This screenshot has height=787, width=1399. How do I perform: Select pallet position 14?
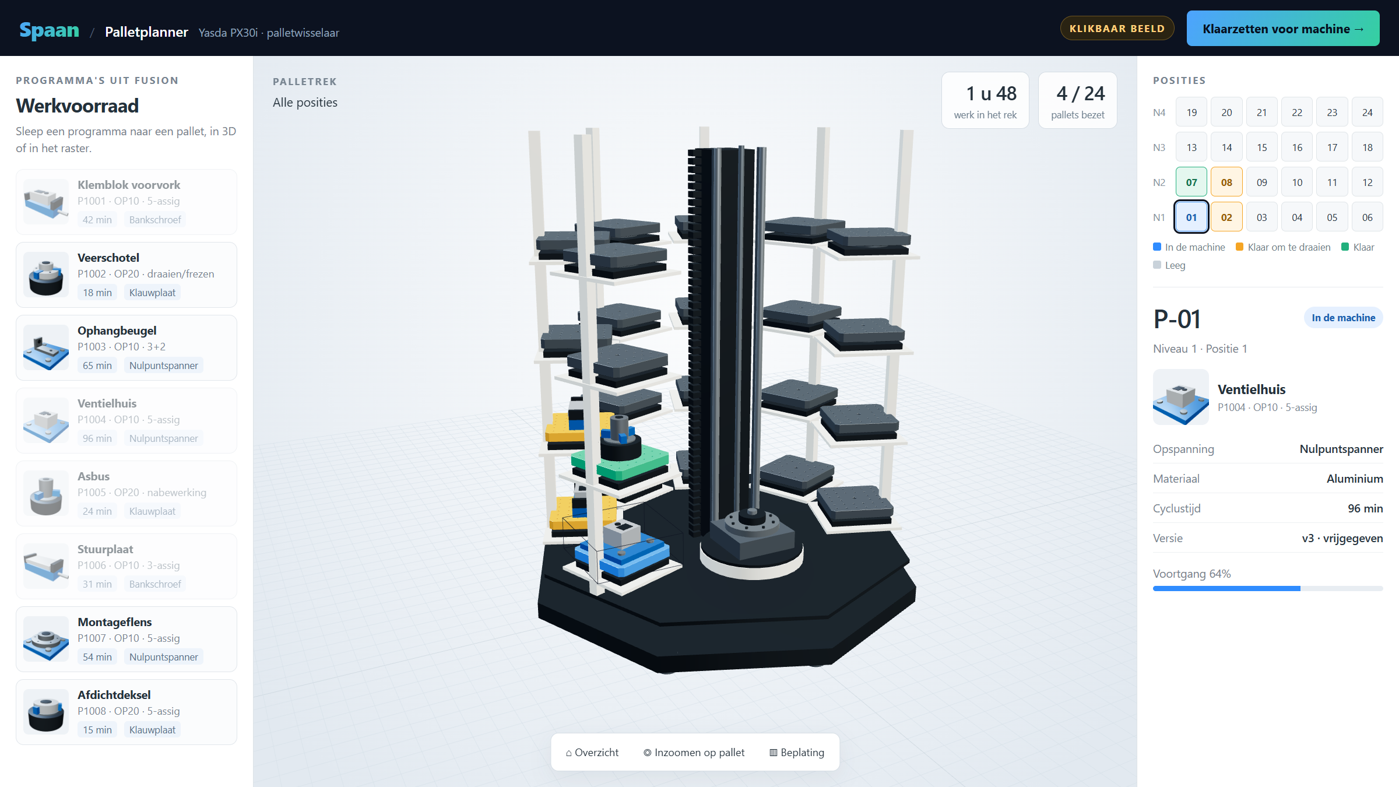[x=1226, y=147]
